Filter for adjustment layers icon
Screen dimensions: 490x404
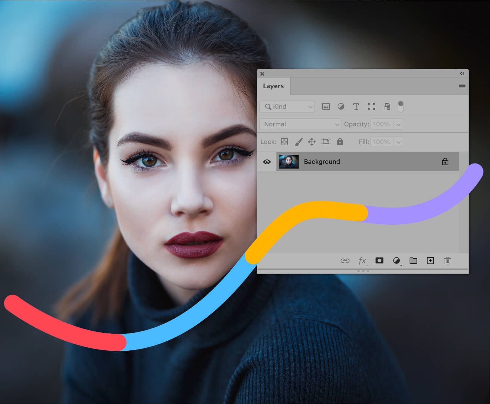coord(341,107)
